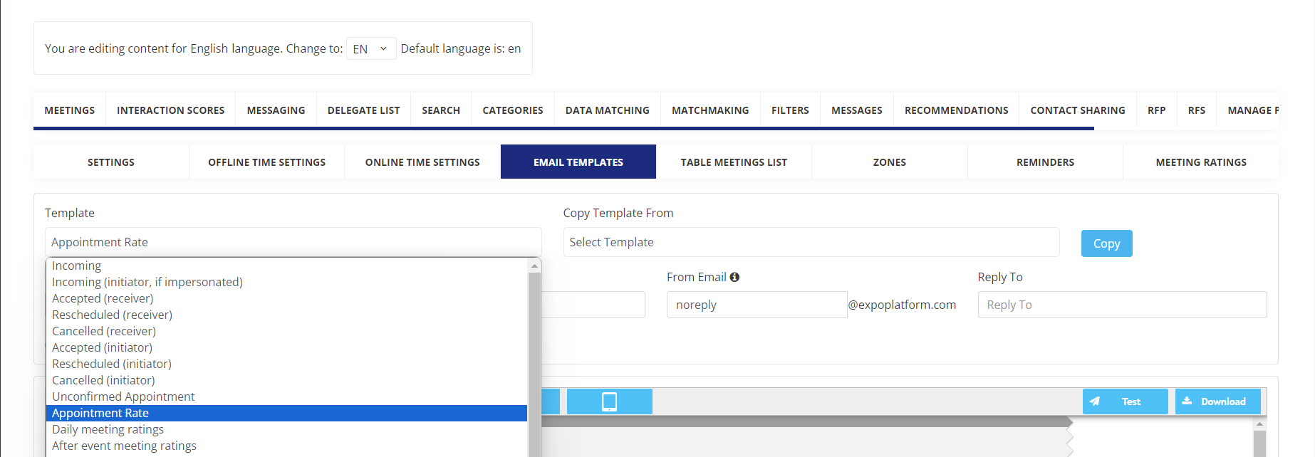Open the Delegate List tab
This screenshot has width=1315, height=457.
click(x=363, y=110)
